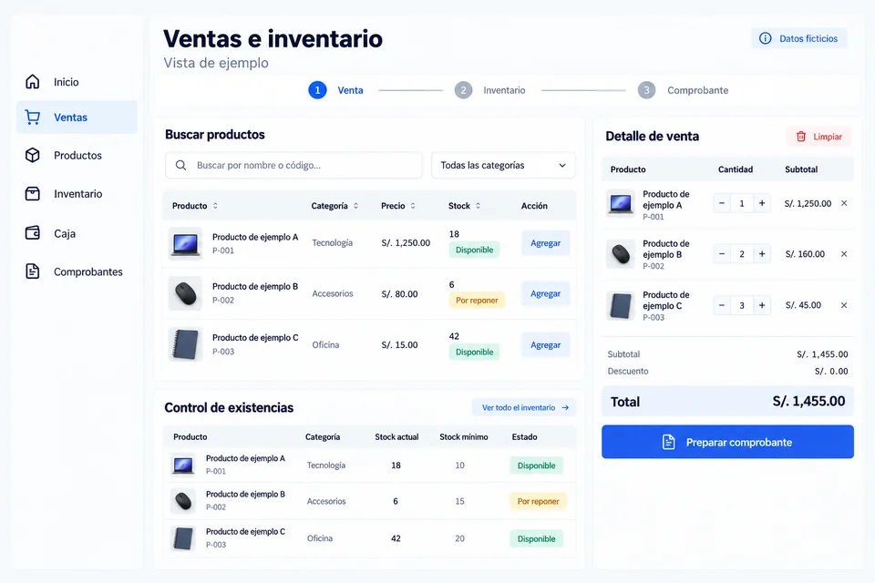The height and width of the screenshot is (583, 875).
Task: Click the Limpiar button
Action: tap(818, 137)
